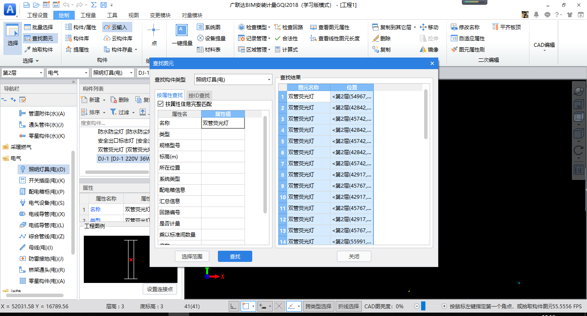Click the CAD brightness plus button
The image size is (587, 316).
(444, 306)
